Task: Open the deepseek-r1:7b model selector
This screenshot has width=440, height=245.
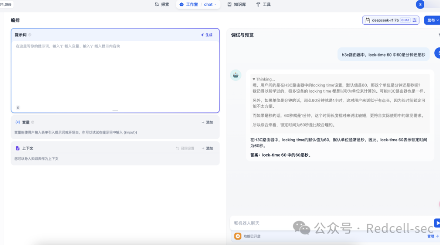Action: click(390, 20)
